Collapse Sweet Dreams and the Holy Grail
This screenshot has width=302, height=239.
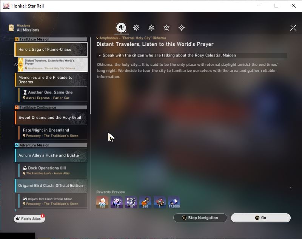click(x=51, y=118)
